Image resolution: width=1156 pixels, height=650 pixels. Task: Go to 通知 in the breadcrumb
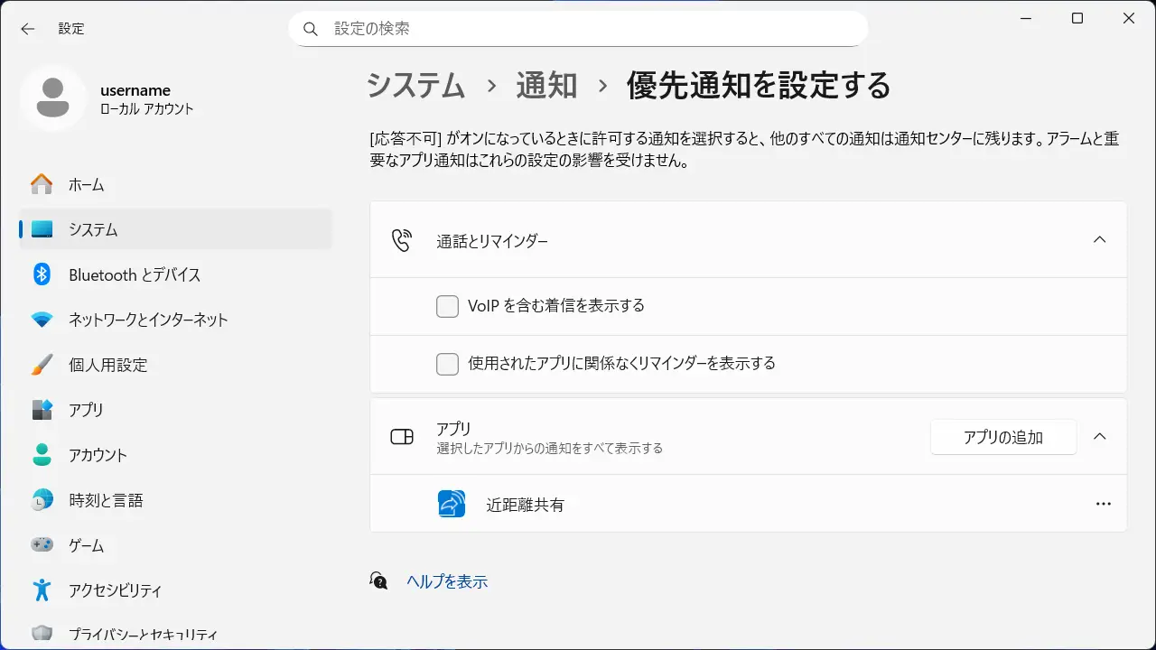(546, 86)
